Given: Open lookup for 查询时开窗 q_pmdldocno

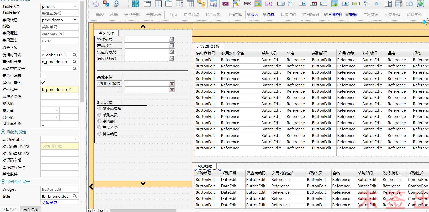Looking at the screenshot, I should [x=75, y=62].
